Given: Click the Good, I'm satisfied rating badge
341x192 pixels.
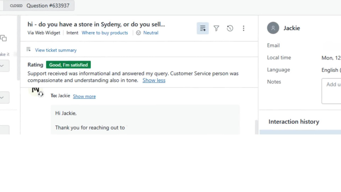Looking at the screenshot, I should coord(68,65).
